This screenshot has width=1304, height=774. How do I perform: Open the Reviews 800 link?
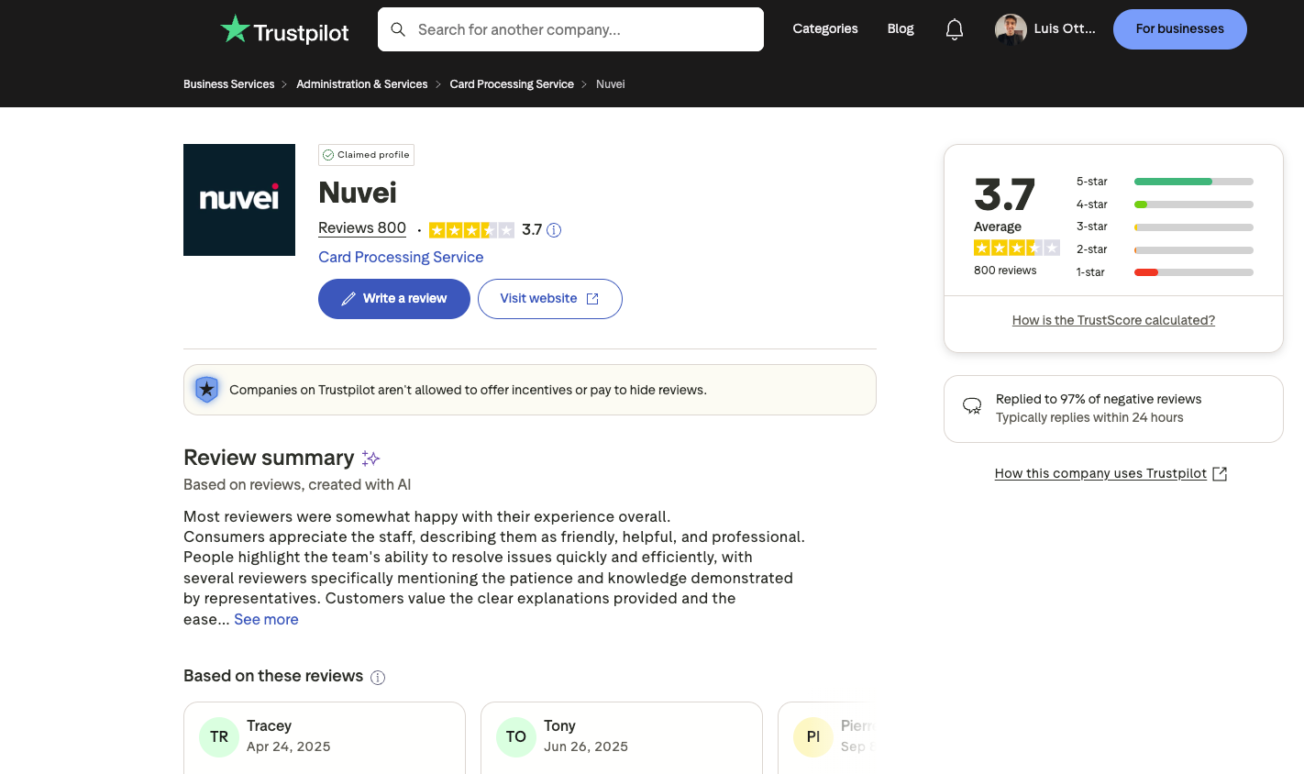tap(362, 228)
